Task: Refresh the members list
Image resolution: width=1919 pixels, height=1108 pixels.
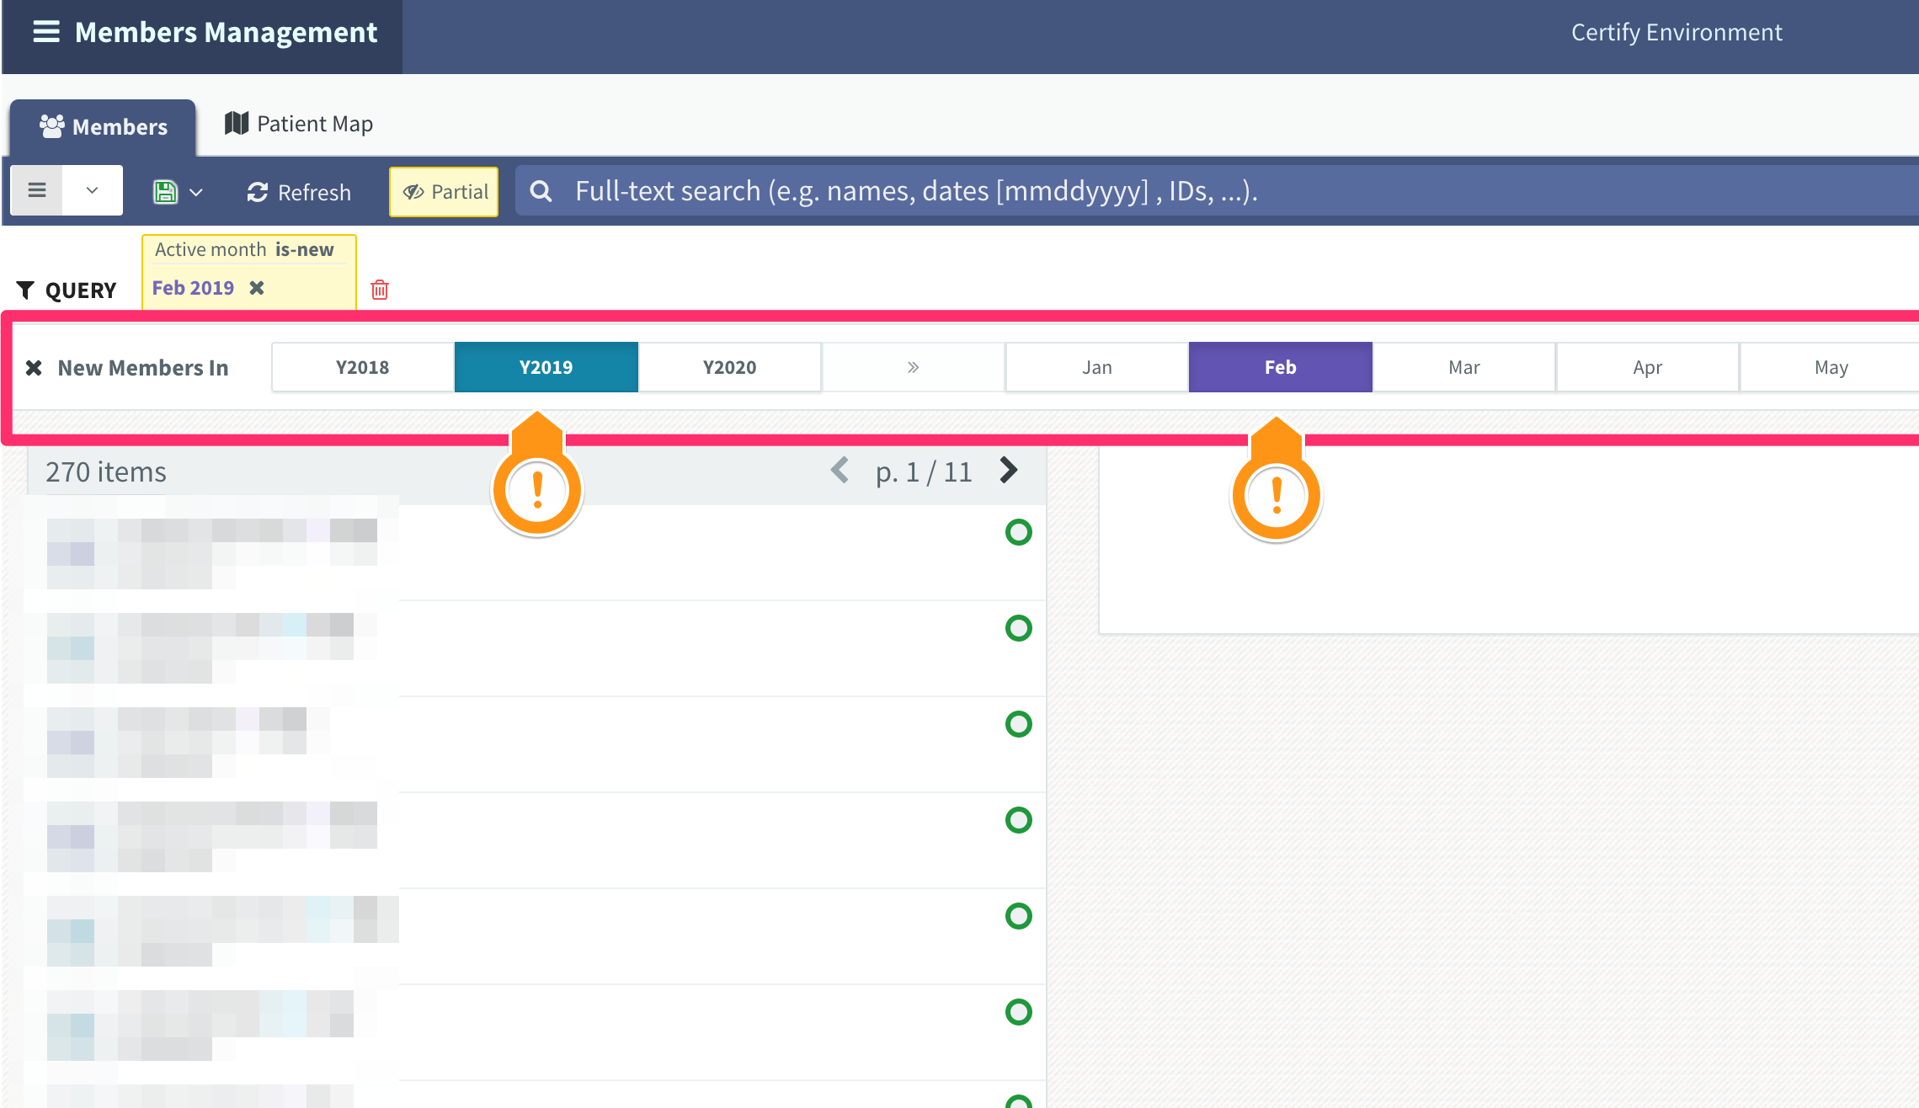Action: point(299,192)
